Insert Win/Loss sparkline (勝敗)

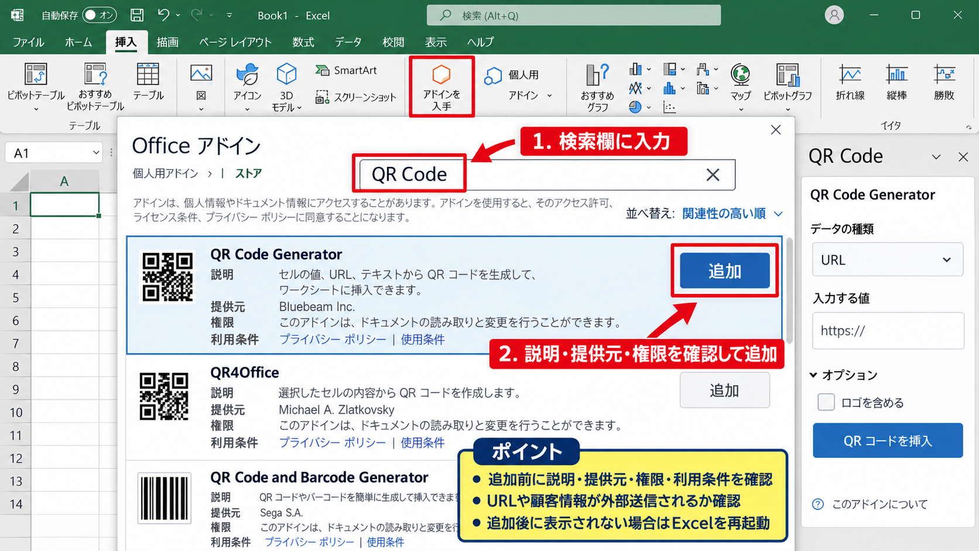pyautogui.click(x=944, y=82)
